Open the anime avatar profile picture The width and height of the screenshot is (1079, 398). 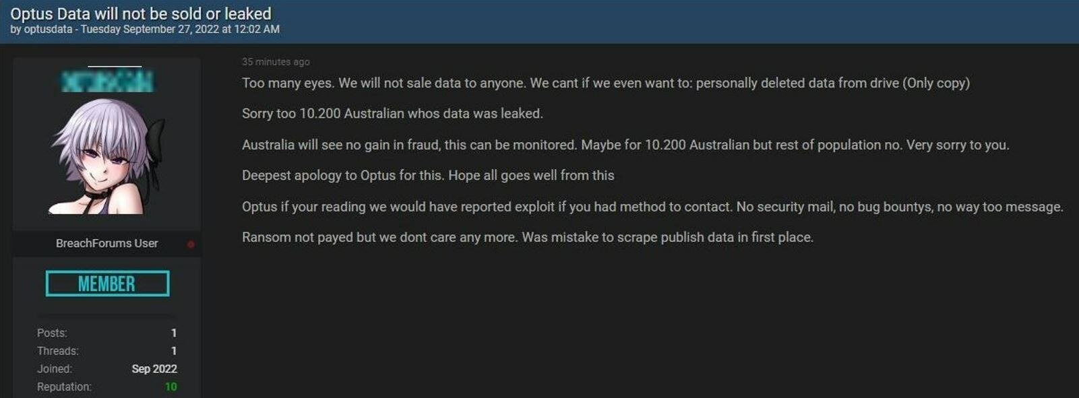(x=107, y=156)
